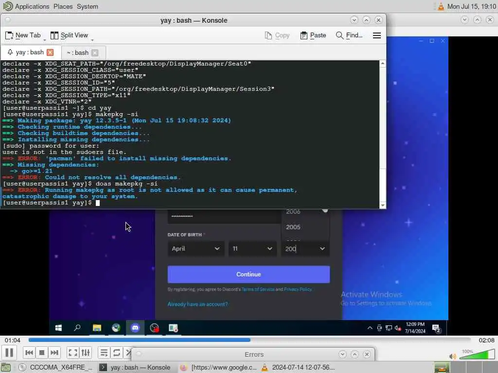Click the workspace switcher in bottom panel

point(465,368)
